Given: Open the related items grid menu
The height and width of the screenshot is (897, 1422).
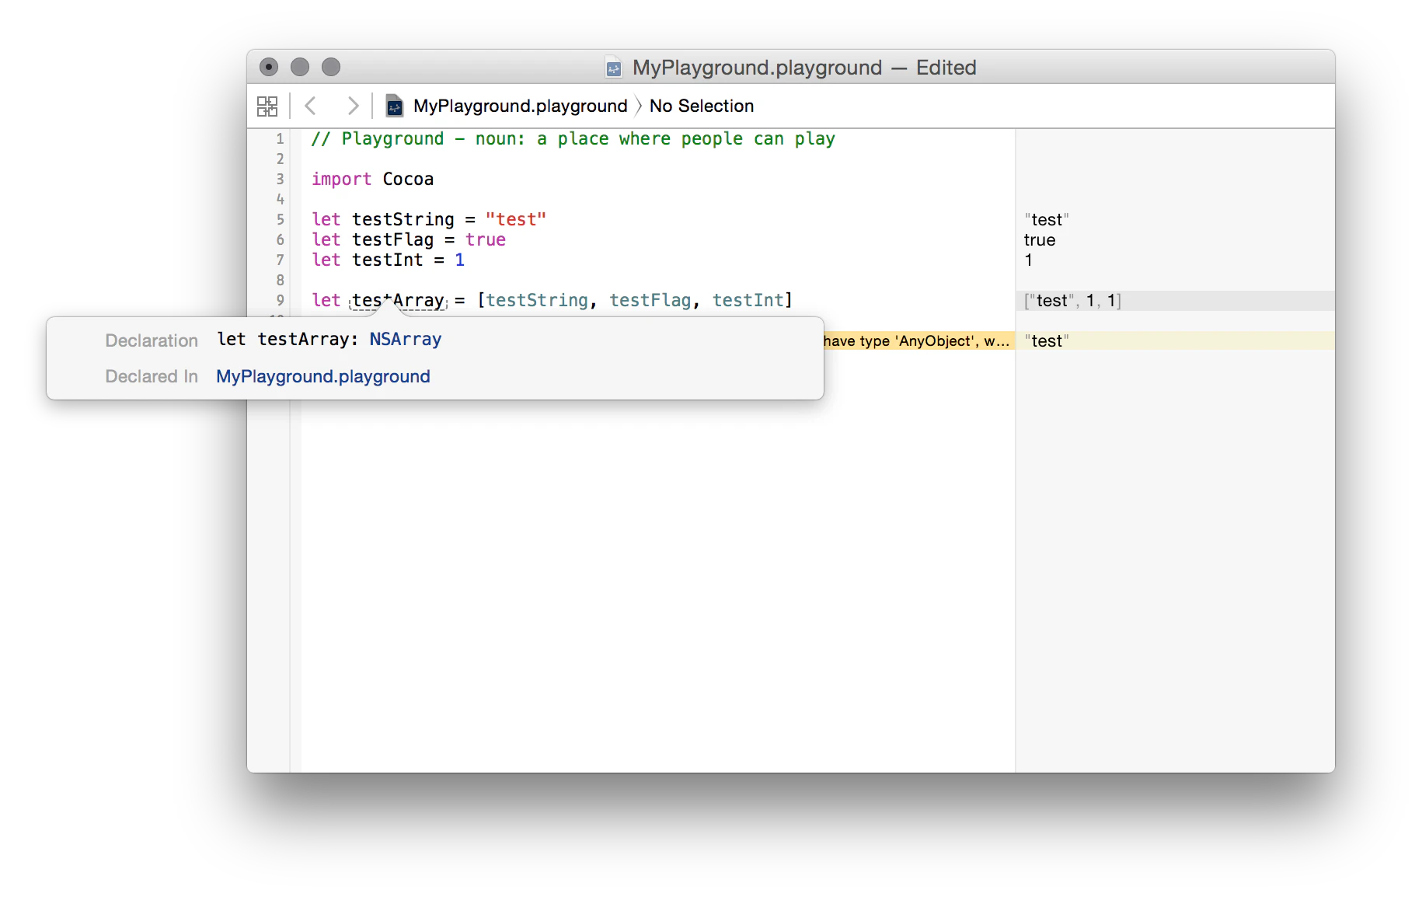Looking at the screenshot, I should pos(267,106).
